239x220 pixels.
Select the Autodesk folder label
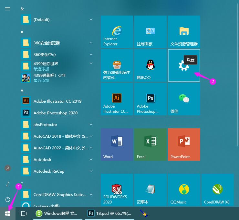[x=42, y=160]
